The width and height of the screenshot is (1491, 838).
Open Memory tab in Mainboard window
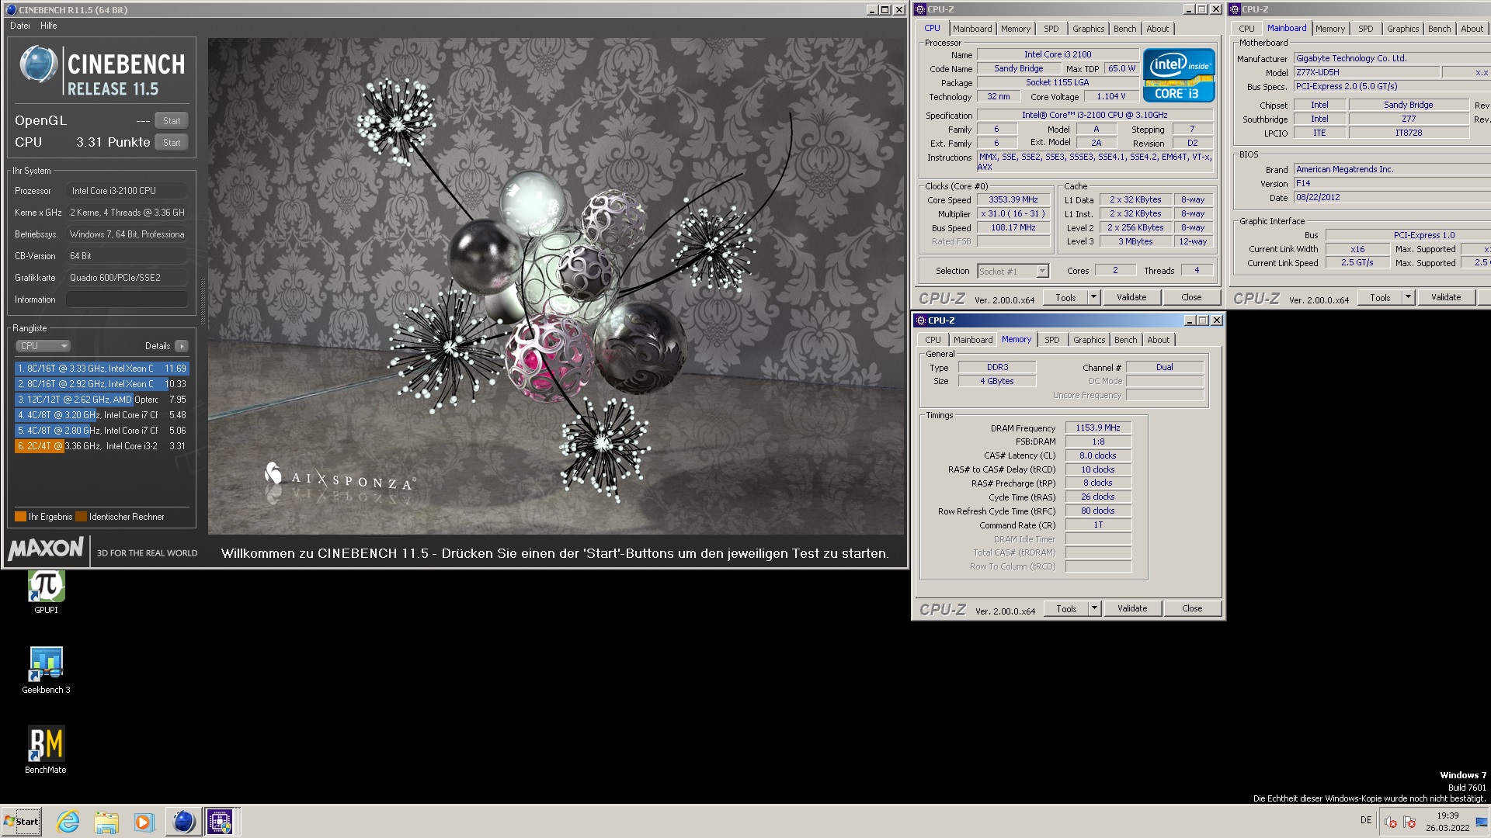point(1330,29)
